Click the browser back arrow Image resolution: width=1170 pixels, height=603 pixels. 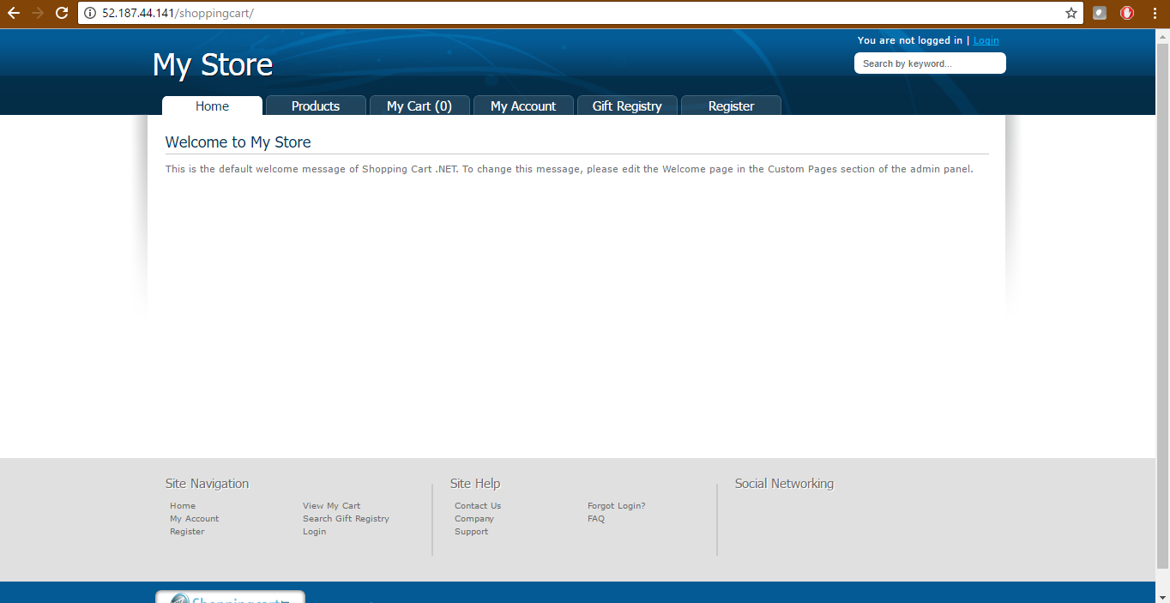(14, 13)
